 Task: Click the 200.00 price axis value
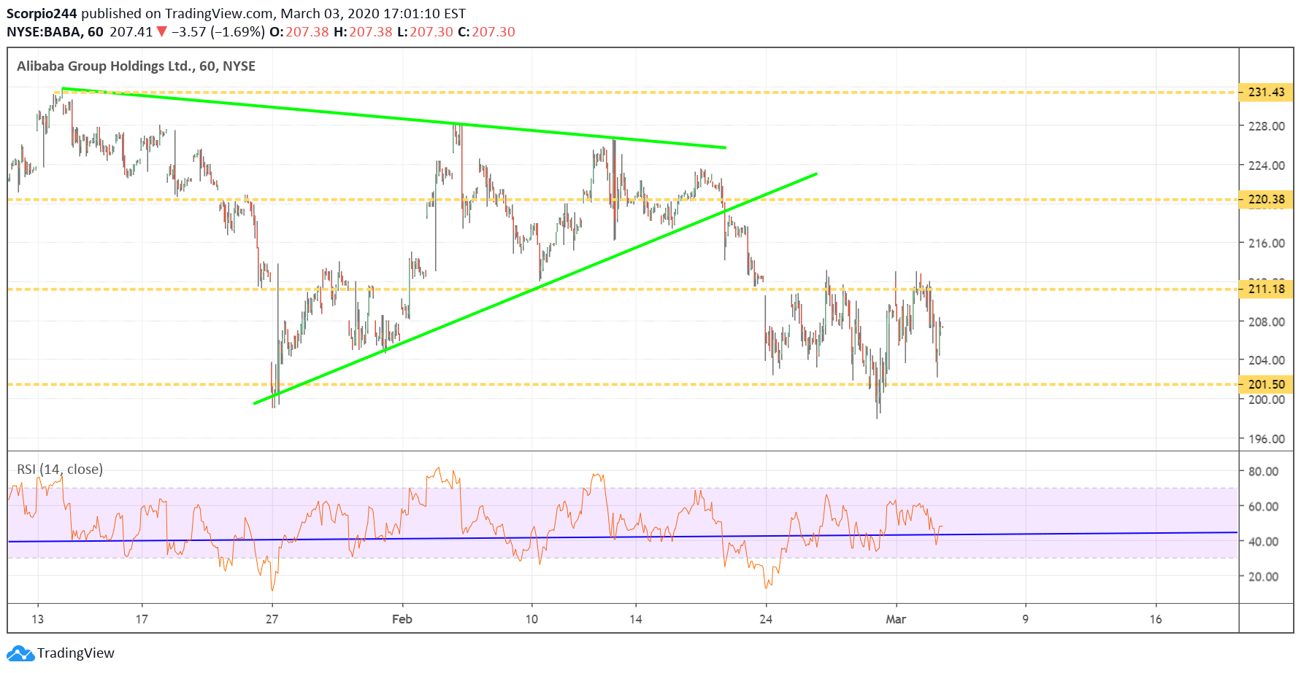coord(1267,400)
